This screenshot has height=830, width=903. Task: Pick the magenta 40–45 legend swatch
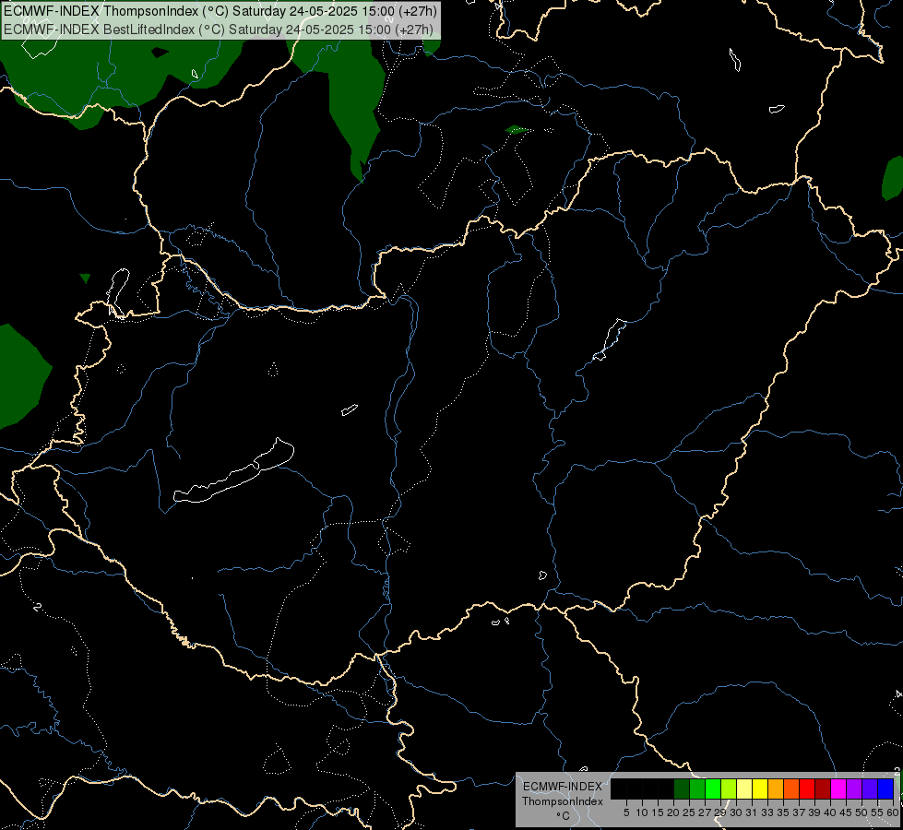[838, 788]
